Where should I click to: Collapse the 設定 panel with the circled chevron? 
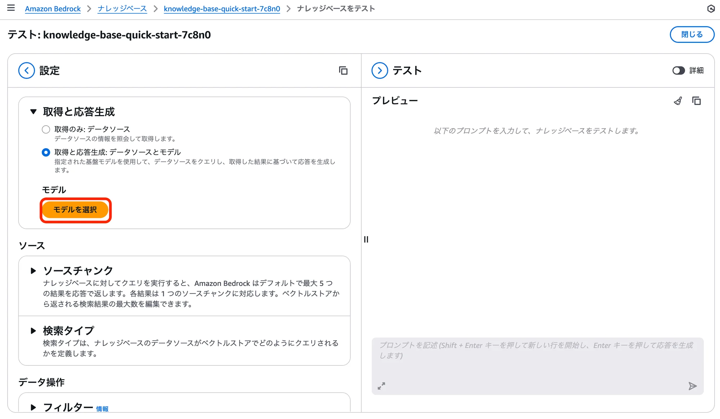click(26, 70)
